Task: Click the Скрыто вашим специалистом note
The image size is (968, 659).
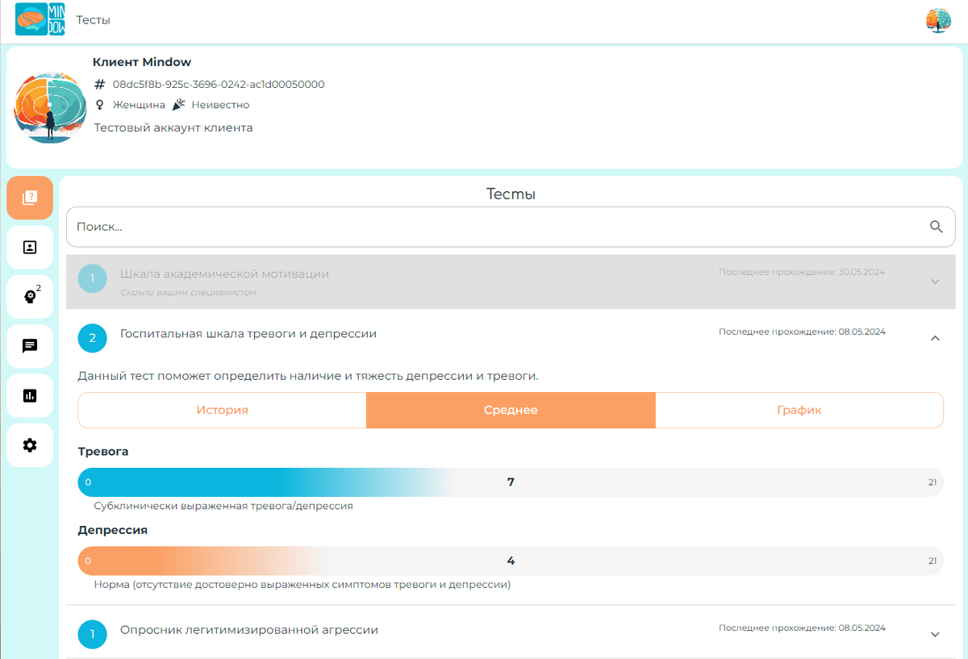Action: click(188, 292)
